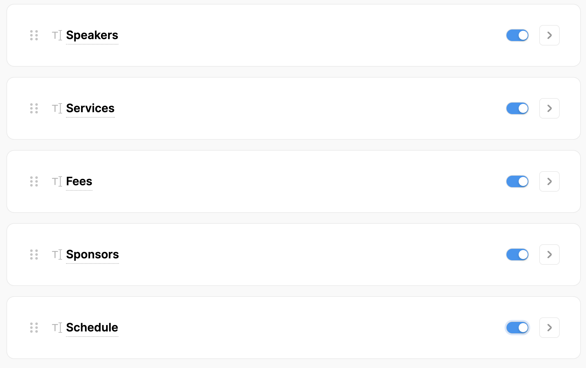This screenshot has height=368, width=586.
Task: Click the drag handle beside Schedule
Action: (x=34, y=328)
